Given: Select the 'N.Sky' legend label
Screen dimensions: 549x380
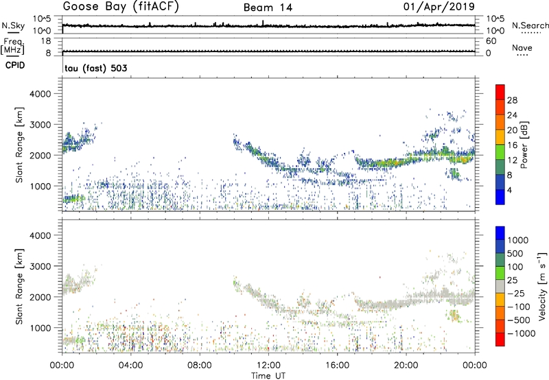Looking at the screenshot, I should point(13,25).
